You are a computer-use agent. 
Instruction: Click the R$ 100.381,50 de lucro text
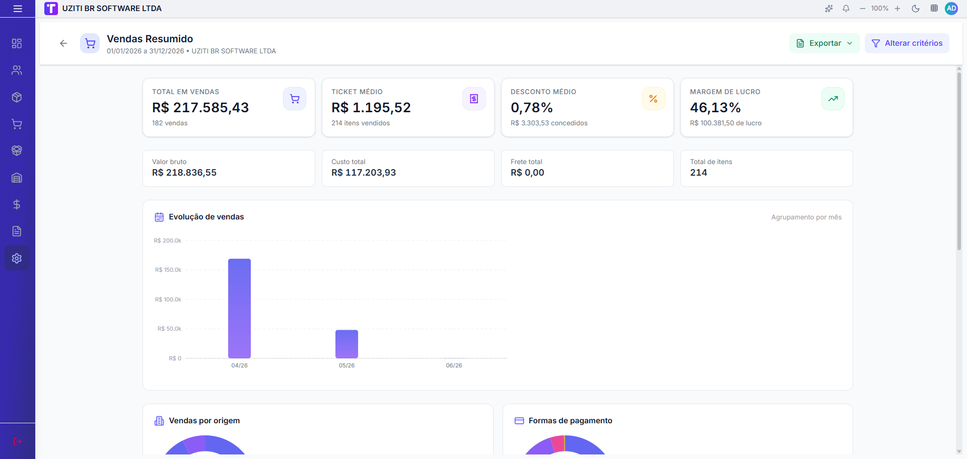(726, 123)
